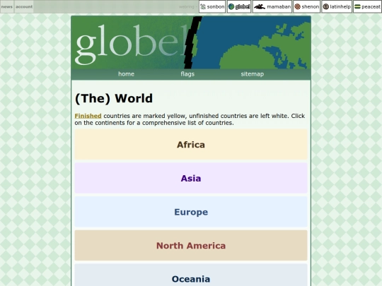Open the latinhelp webring link

(337, 6)
